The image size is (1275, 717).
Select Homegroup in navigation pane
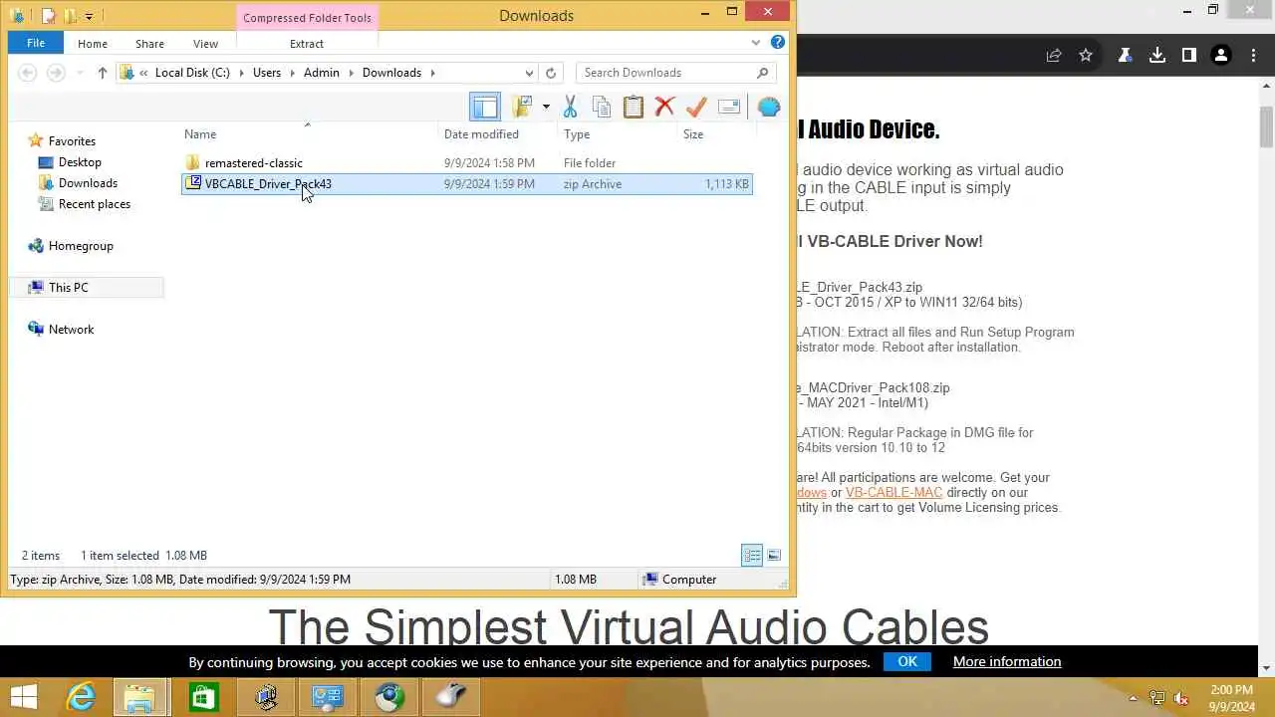coord(81,246)
